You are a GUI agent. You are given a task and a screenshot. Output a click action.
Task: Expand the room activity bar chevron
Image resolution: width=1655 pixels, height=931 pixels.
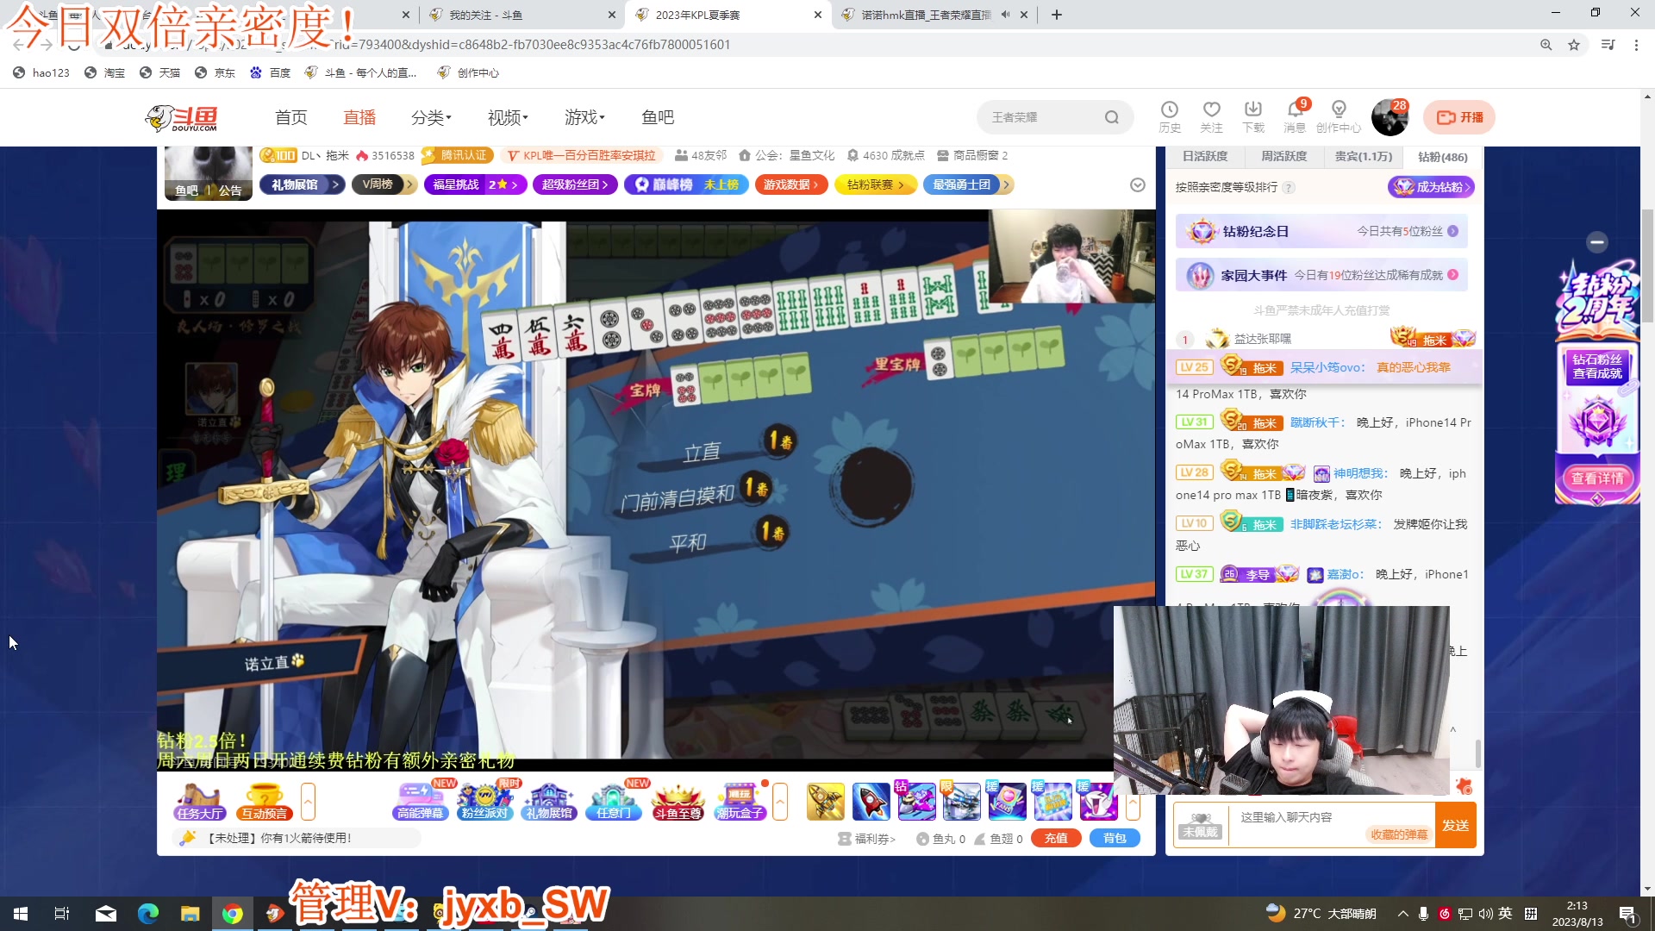1138,185
